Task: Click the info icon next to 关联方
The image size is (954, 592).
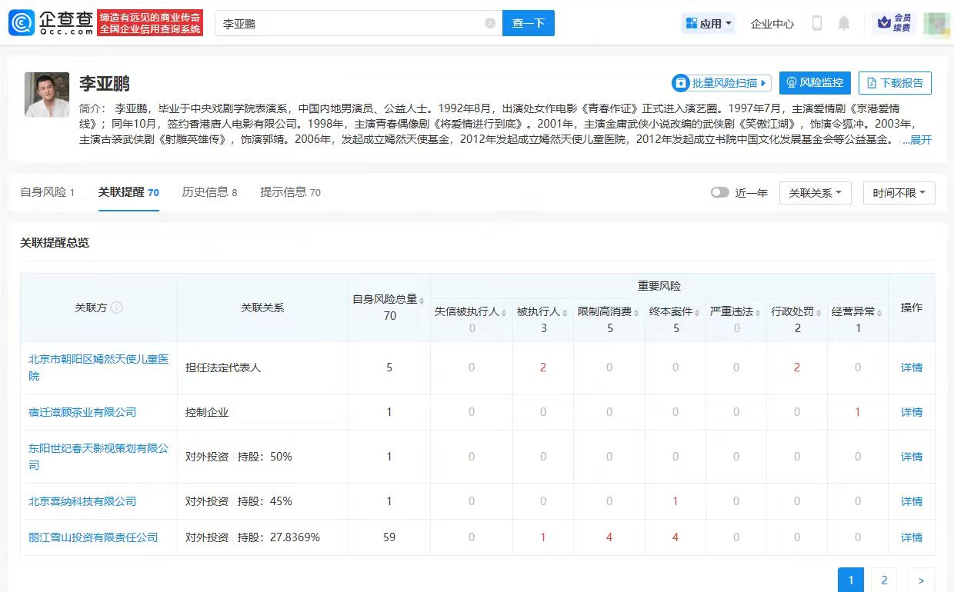Action: pyautogui.click(x=117, y=308)
